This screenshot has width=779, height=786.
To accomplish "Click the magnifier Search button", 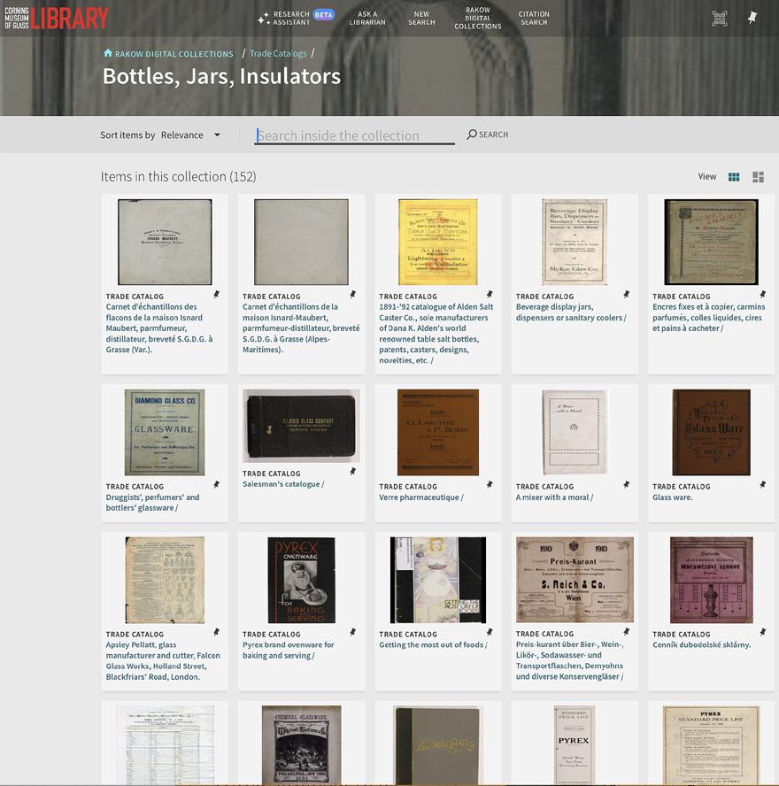I will tap(487, 135).
